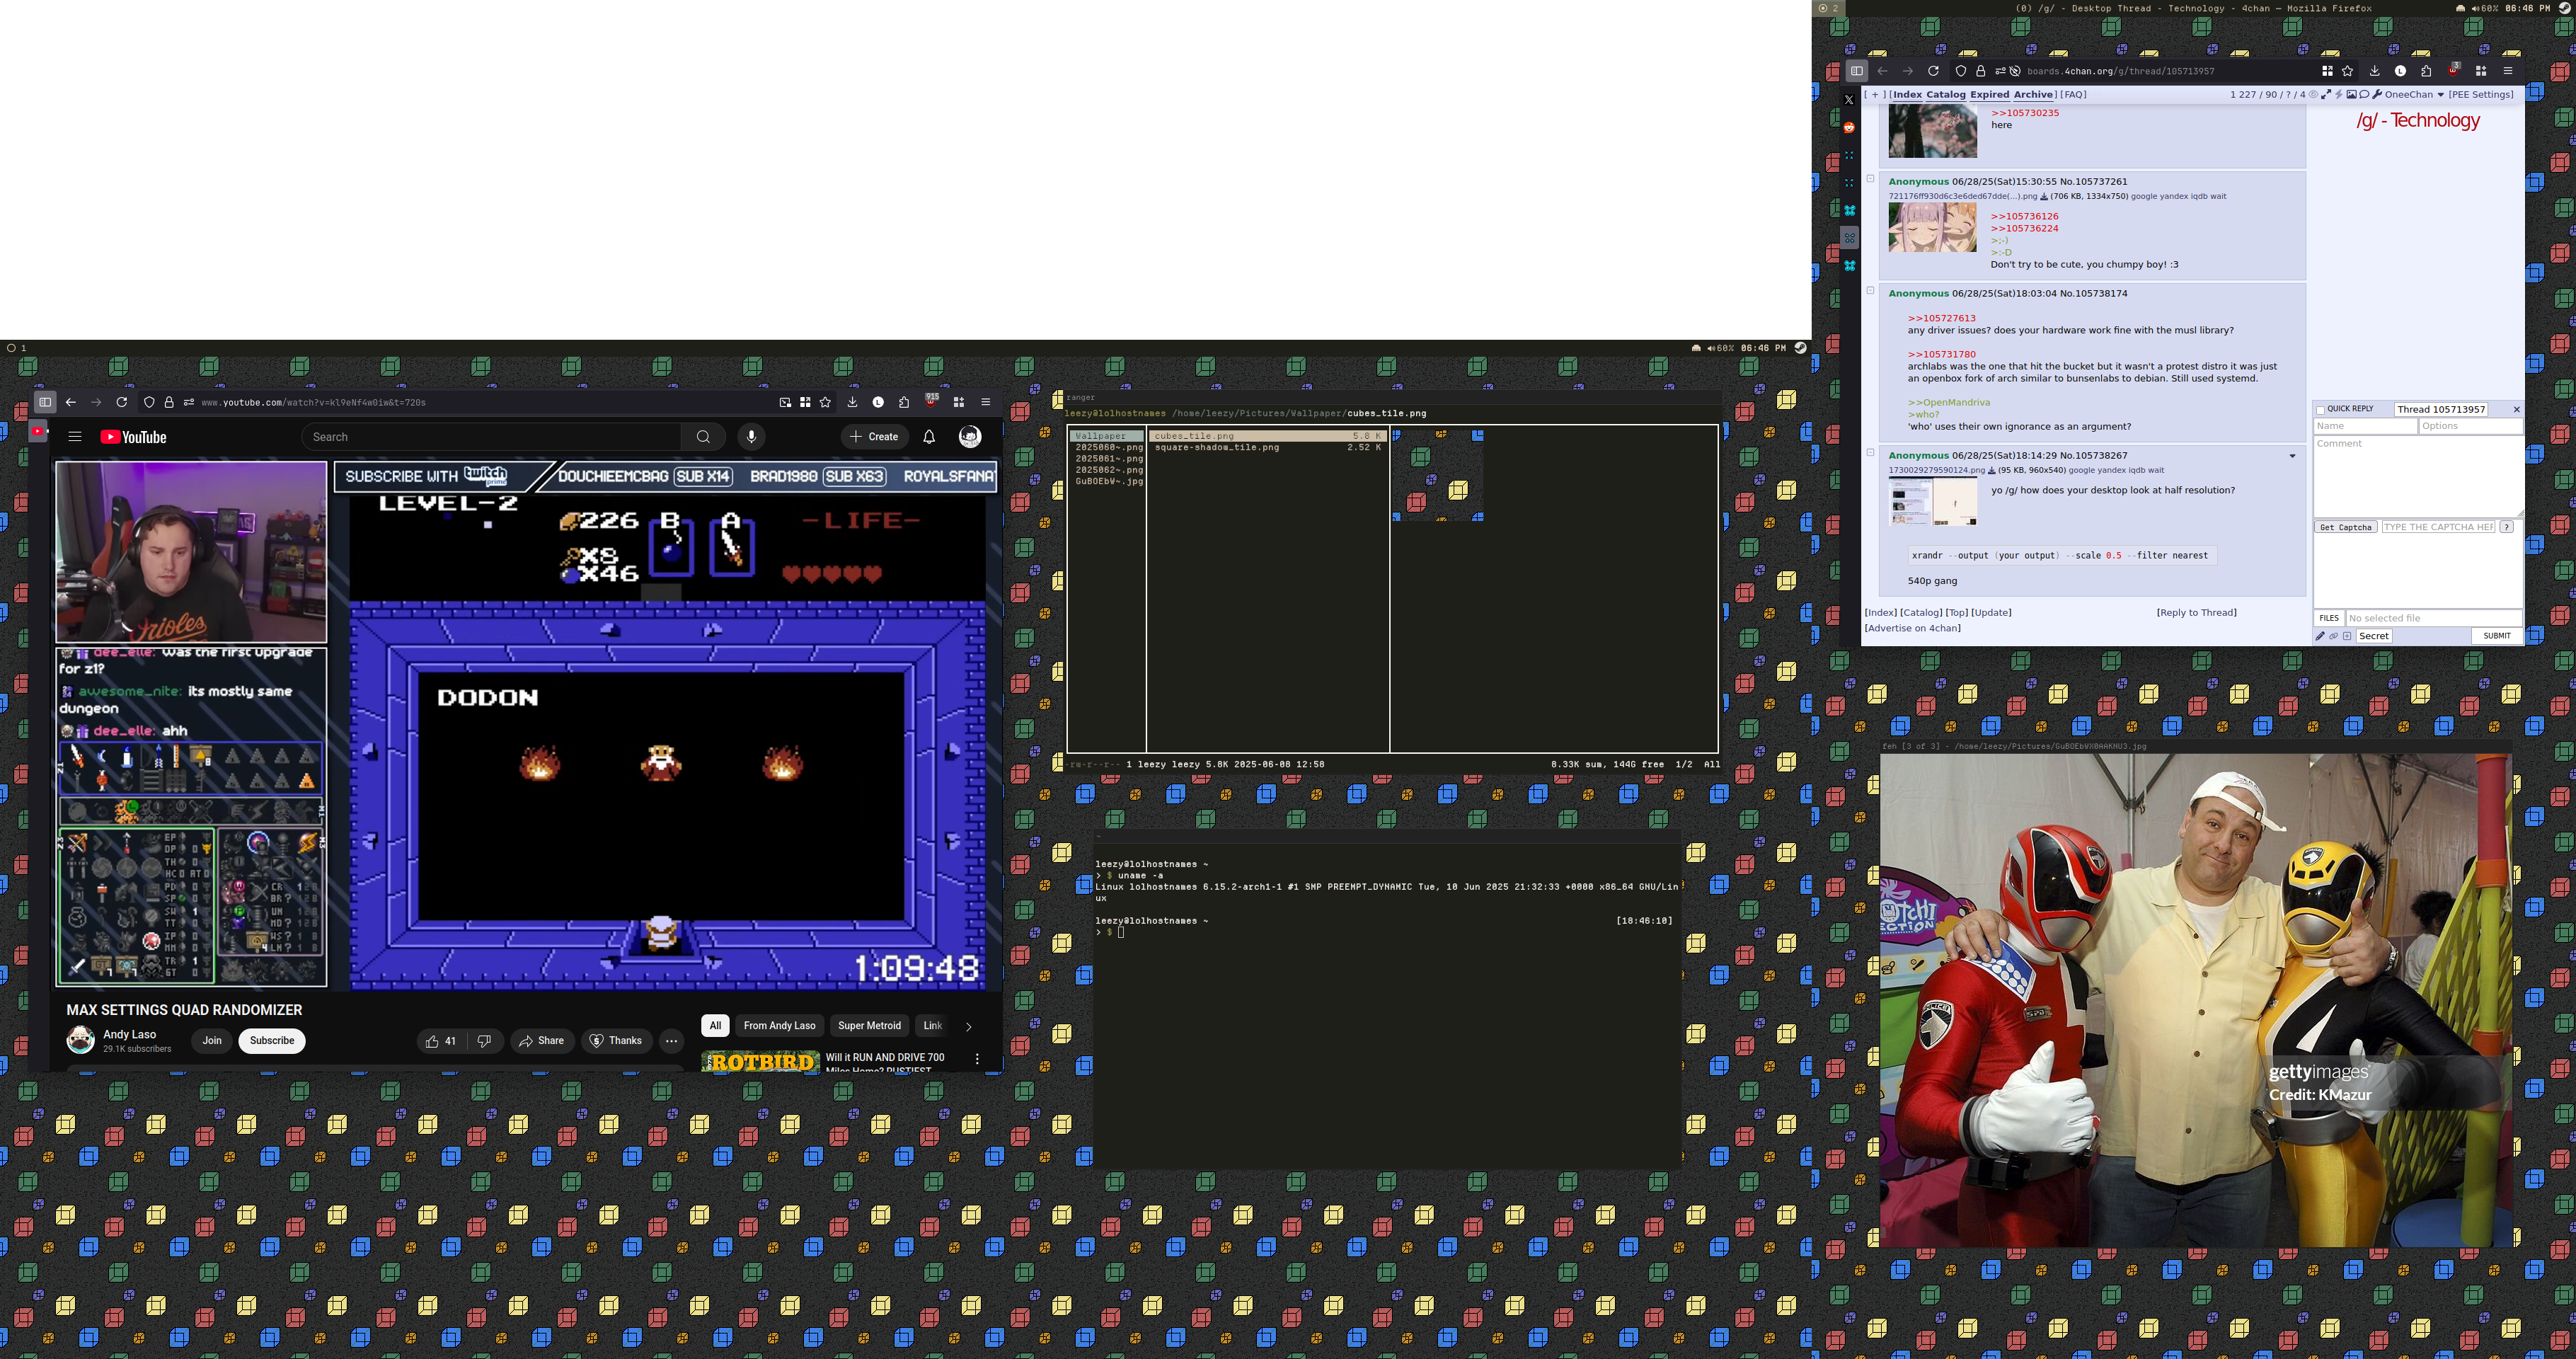
Task: Click the YouTube Create button
Action: [874, 437]
